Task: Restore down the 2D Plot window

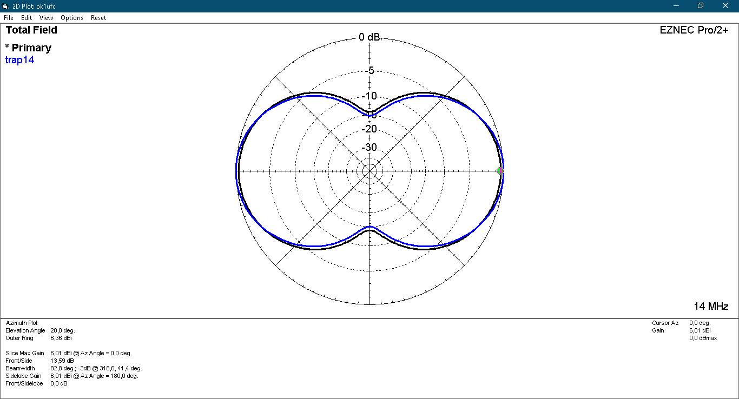Action: point(701,6)
